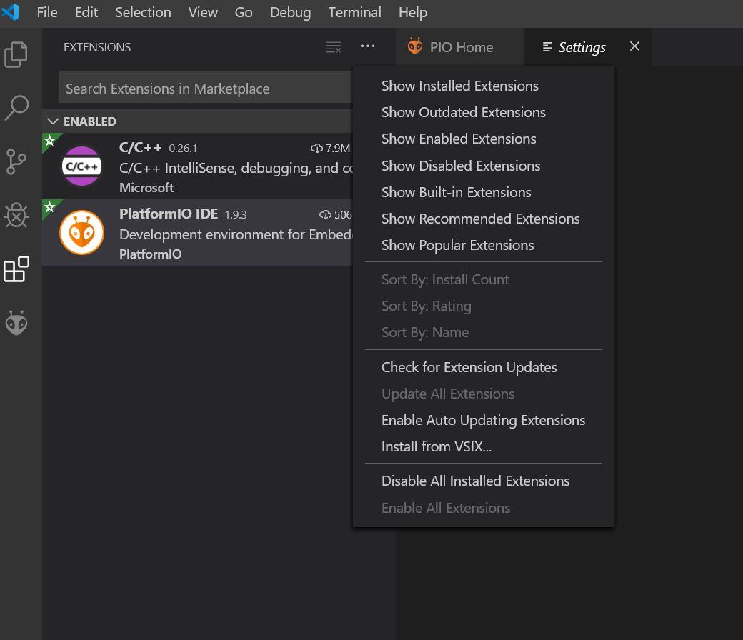Click the C/C++ version 0.26.1 label

tap(183, 149)
